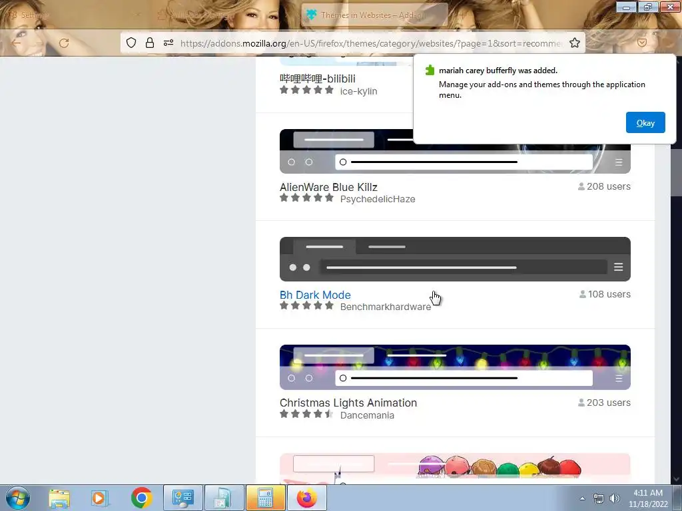Open Windows Explorer from the taskbar
Screen dimensions: 682x511
pyautogui.click(x=59, y=498)
